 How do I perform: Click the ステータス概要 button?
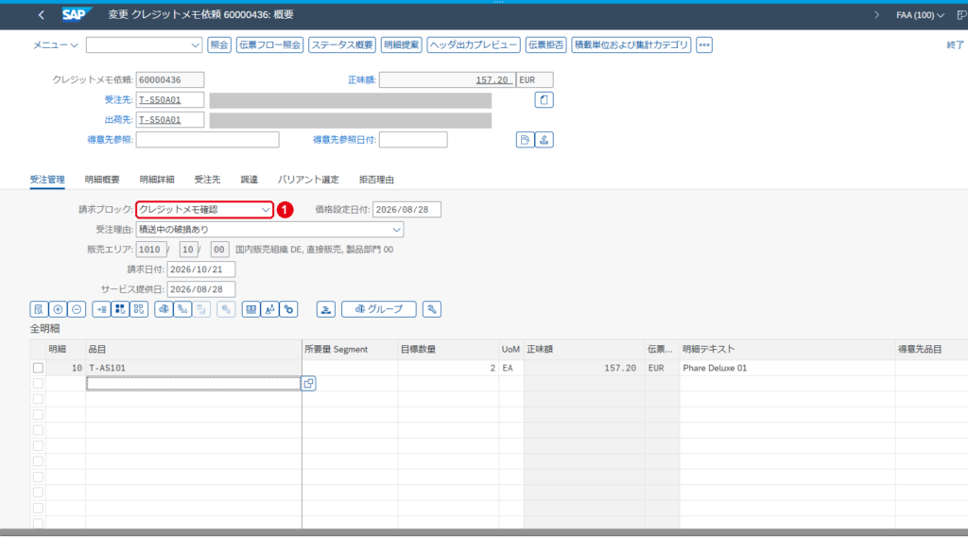[x=342, y=45]
